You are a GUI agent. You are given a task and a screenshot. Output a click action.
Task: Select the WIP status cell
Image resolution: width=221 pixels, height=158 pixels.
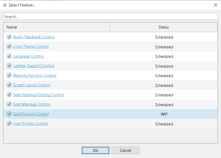[164, 114]
